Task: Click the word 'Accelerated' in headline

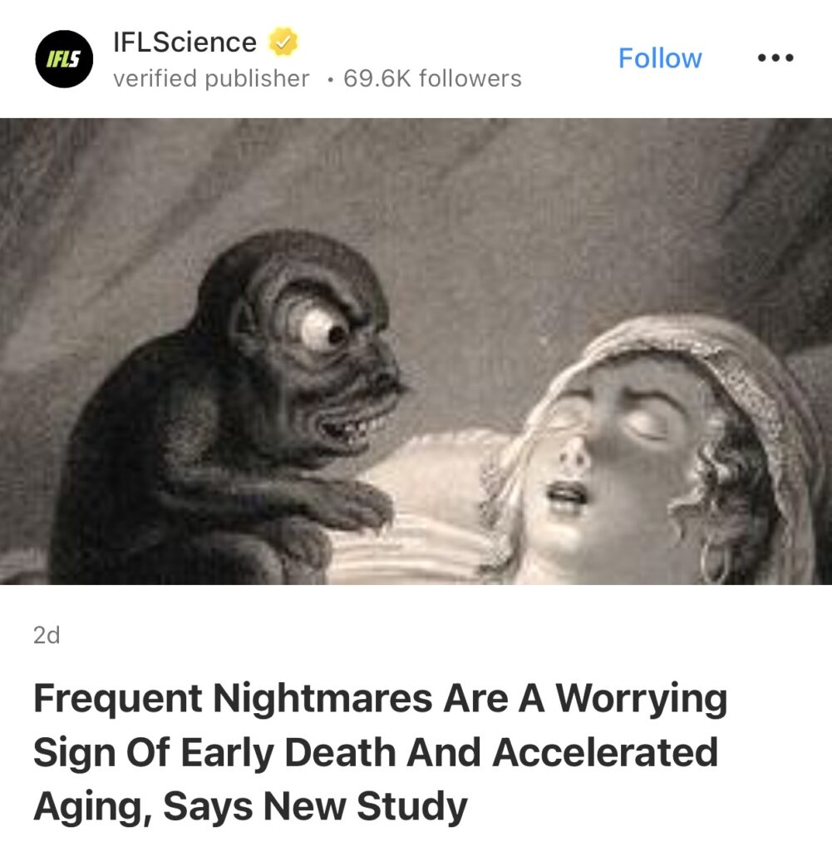Action: coord(605,752)
